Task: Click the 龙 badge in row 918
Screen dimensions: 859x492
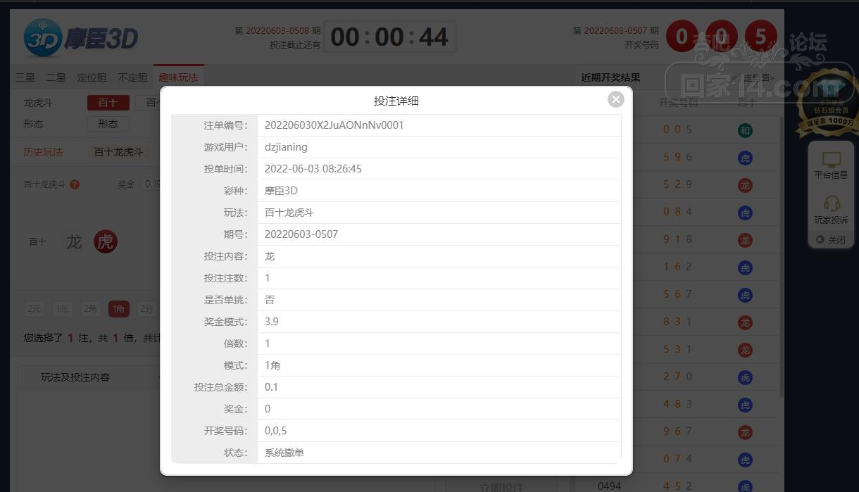Action: [x=745, y=240]
